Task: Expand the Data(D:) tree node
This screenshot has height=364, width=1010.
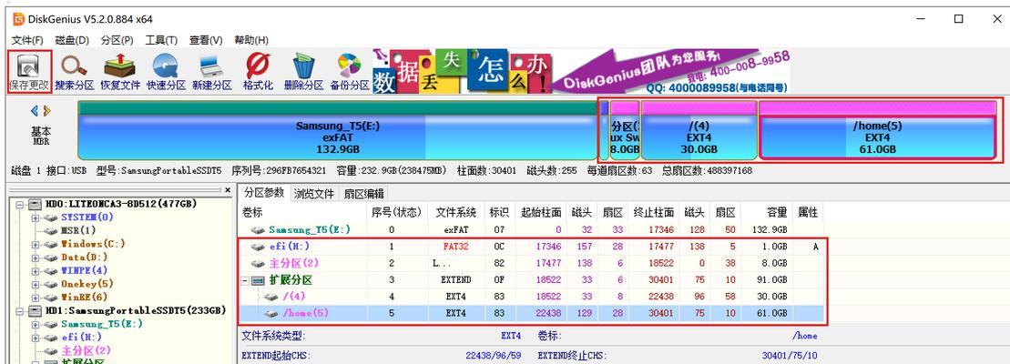Action: click(34, 258)
